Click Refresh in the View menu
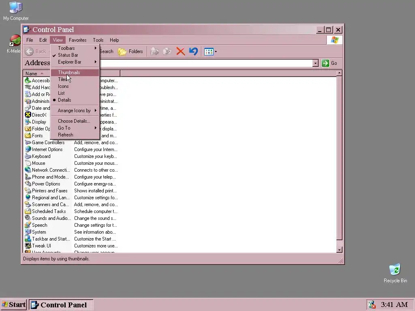 click(x=75, y=135)
